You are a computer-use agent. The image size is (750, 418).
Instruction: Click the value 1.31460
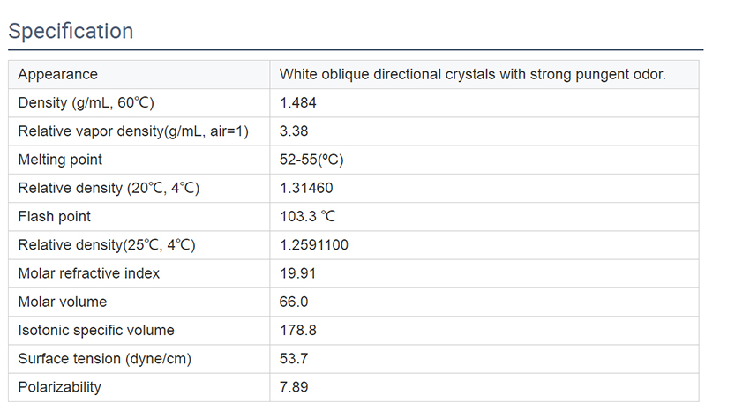pos(306,188)
